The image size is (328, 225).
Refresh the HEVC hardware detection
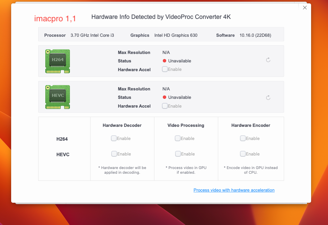coord(268,97)
